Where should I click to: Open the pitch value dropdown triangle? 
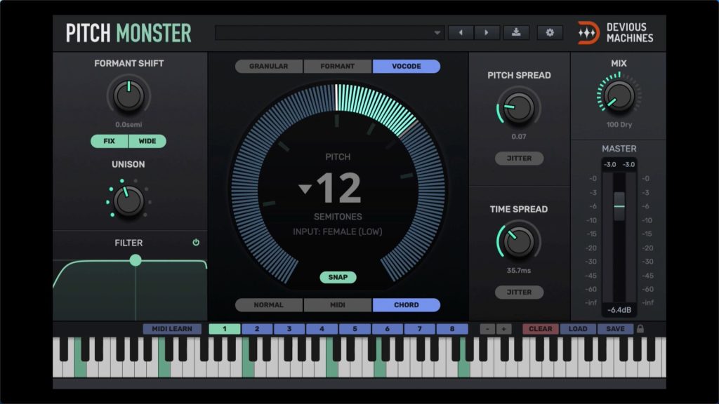click(305, 188)
